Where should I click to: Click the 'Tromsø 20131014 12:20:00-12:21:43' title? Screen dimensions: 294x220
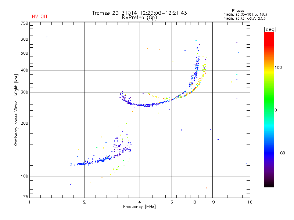[139, 13]
